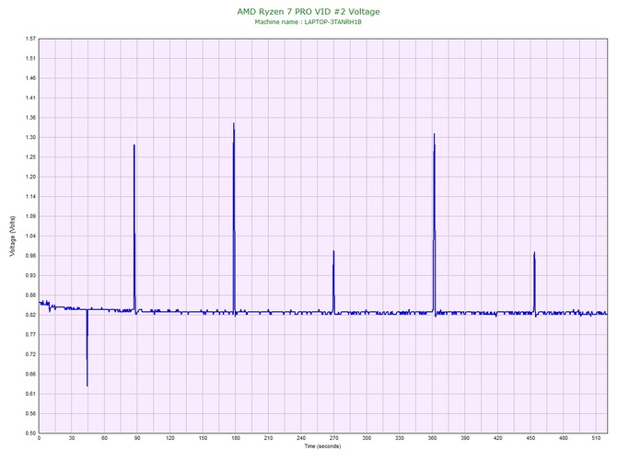Click the 0.61 voltage tick label
617x462 pixels.
point(30,394)
